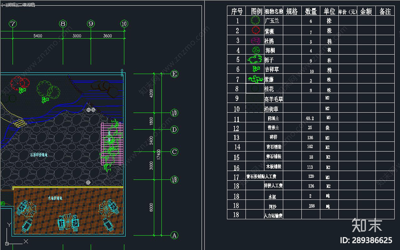Select the 碎拼人工费 cell
The height and width of the screenshot is (250, 400).
coord(273,186)
